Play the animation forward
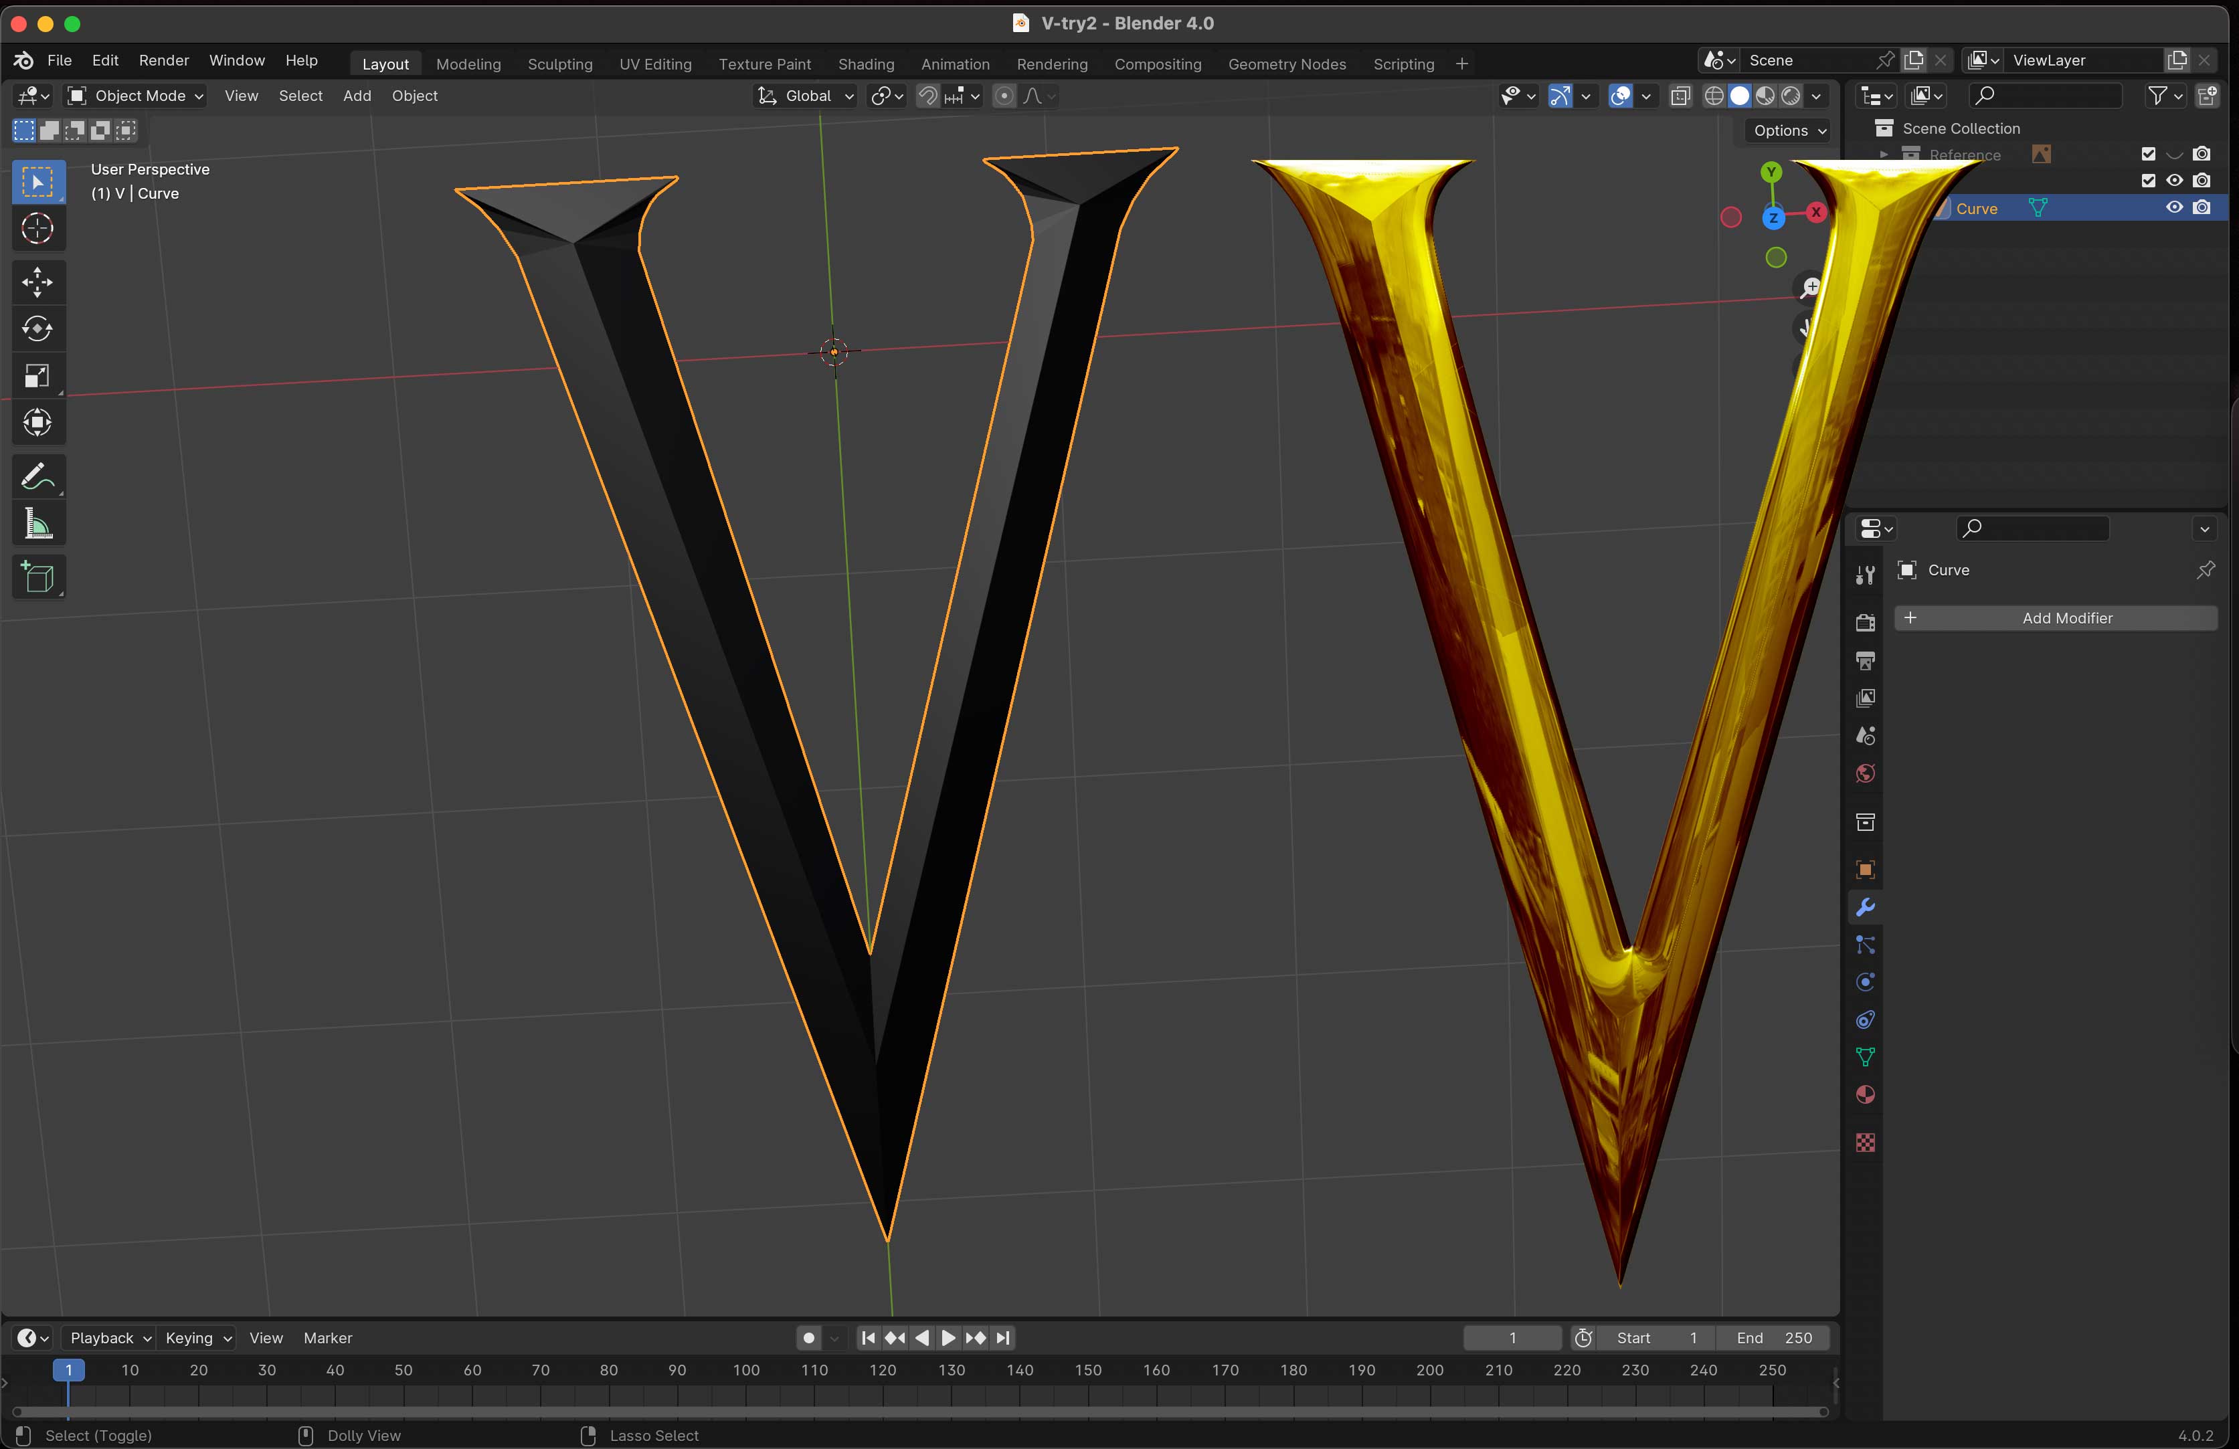Screen dimensions: 2239x1449 948,1338
